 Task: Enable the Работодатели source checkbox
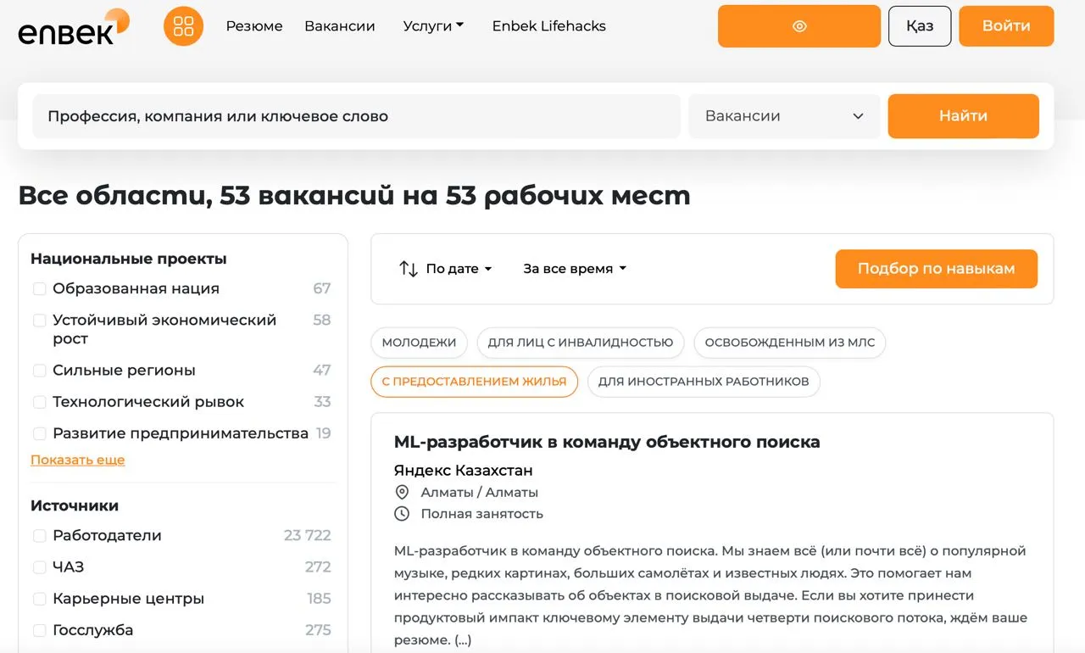[40, 536]
